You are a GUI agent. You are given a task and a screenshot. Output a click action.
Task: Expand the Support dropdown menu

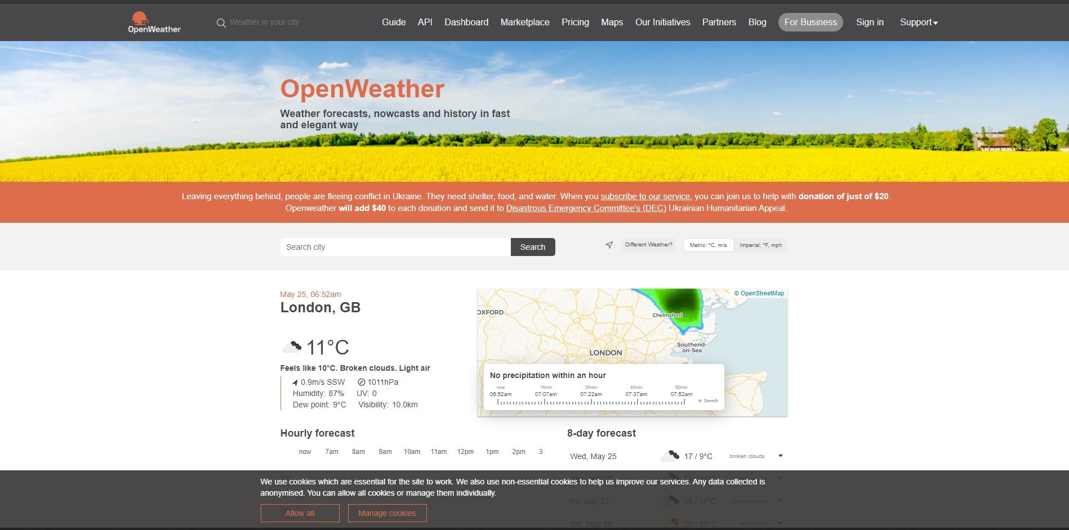coord(919,23)
